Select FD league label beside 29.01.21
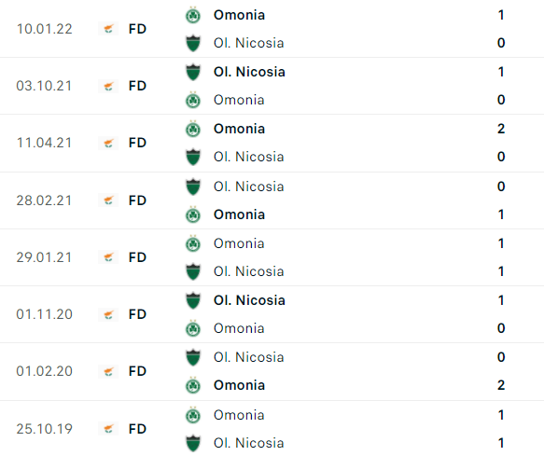The height and width of the screenshot is (456, 544). 137,257
